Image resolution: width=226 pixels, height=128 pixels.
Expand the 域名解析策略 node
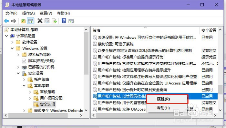[x=18, y=55]
